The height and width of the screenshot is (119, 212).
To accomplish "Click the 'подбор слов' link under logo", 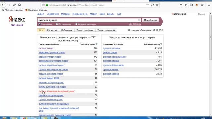I will point(17,25).
